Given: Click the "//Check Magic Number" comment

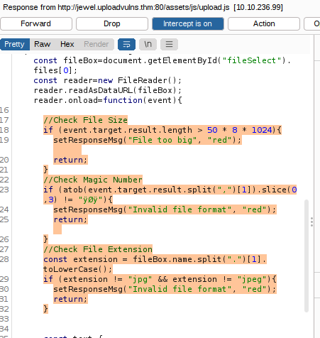Looking at the screenshot, I should [93, 180].
